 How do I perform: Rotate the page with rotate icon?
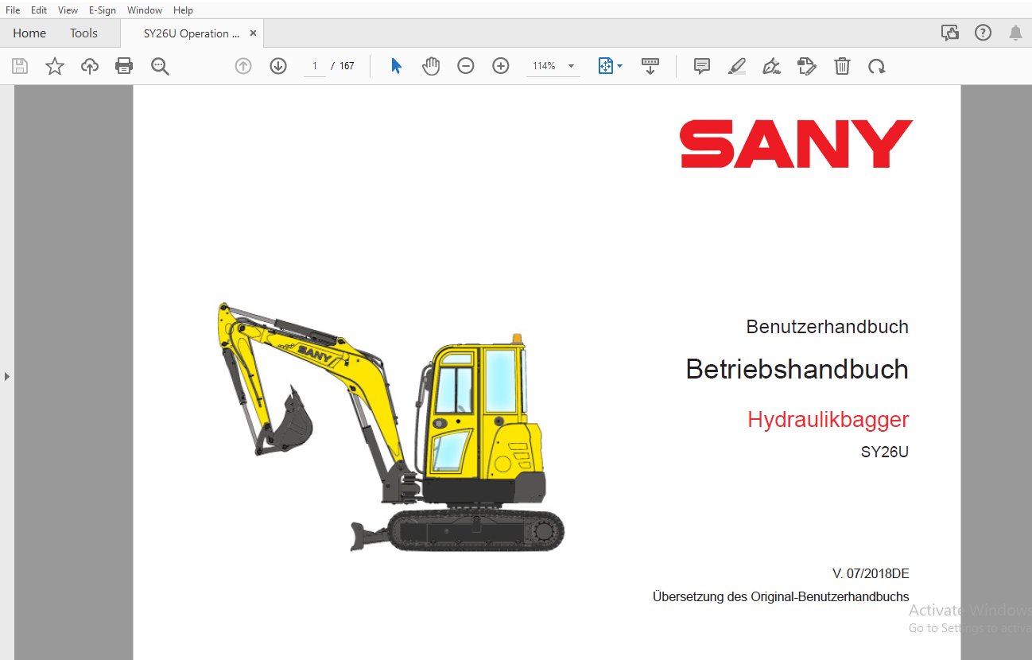point(877,66)
